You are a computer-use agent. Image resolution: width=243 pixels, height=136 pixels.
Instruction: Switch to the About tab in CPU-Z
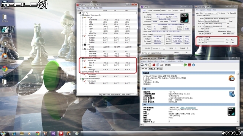(x=181, y=10)
